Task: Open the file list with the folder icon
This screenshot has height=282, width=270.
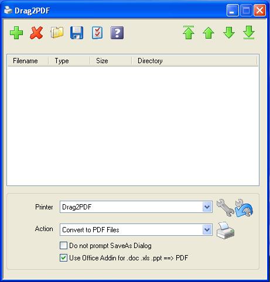Action: point(57,33)
